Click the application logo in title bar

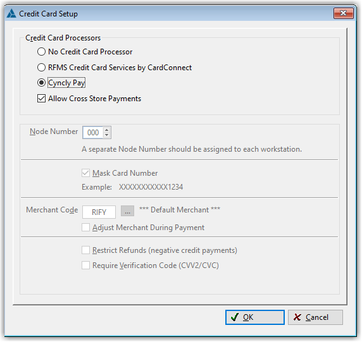click(11, 14)
